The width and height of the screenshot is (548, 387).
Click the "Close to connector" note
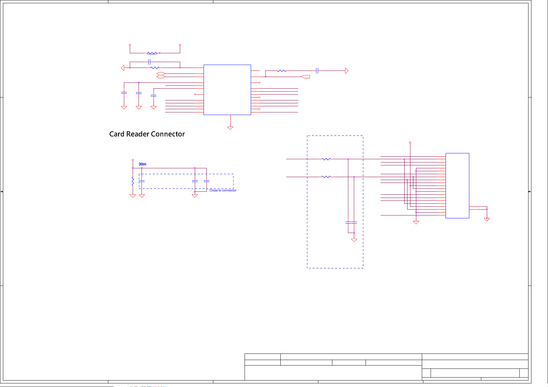223,190
